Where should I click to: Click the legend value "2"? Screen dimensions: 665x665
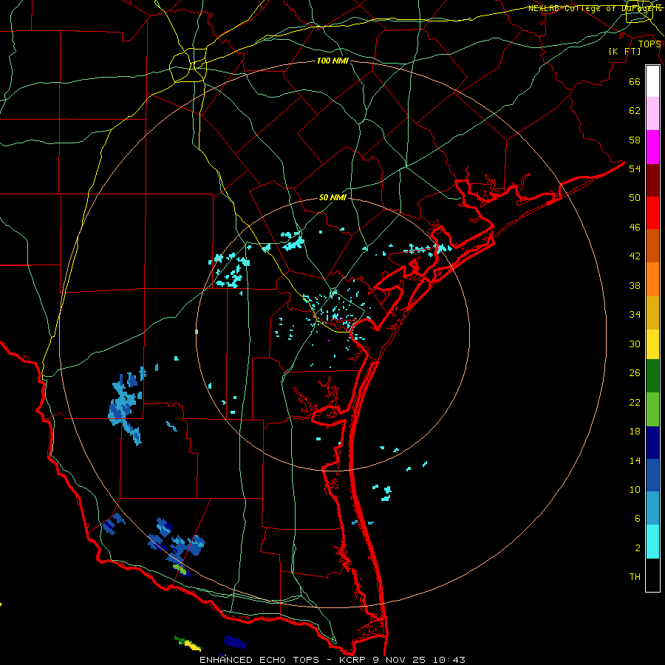pyautogui.click(x=638, y=548)
